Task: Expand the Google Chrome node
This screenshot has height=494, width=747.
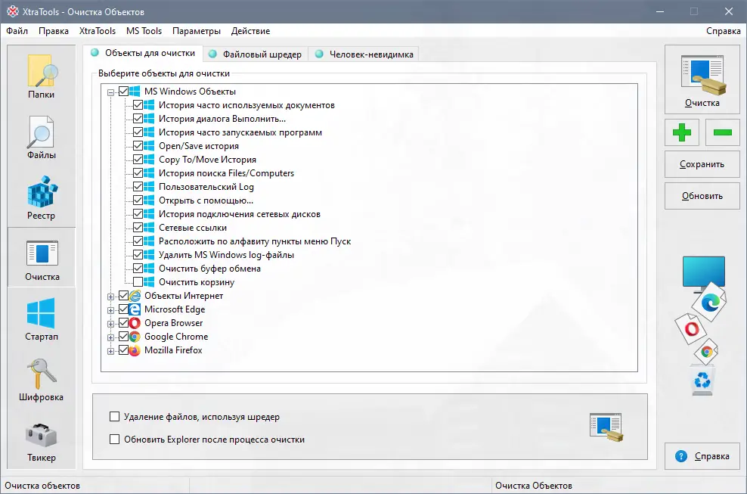Action: [x=110, y=337]
